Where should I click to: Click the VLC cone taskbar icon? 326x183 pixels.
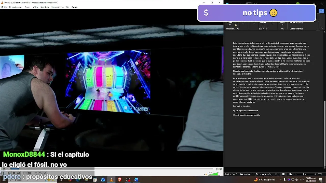pyautogui.click(x=111, y=180)
